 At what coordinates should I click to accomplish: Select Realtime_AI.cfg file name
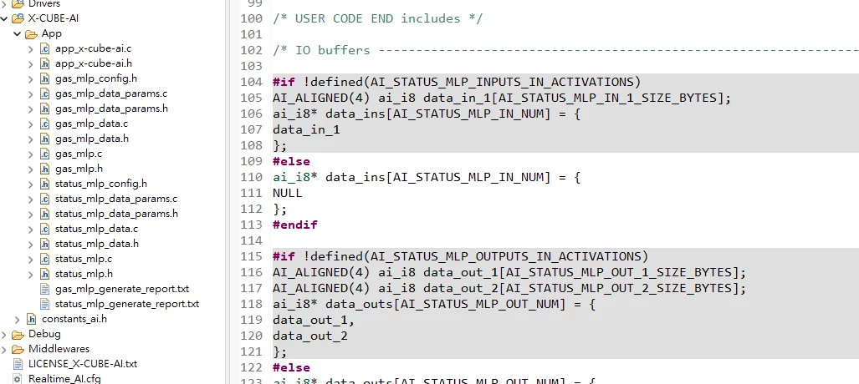64,378
